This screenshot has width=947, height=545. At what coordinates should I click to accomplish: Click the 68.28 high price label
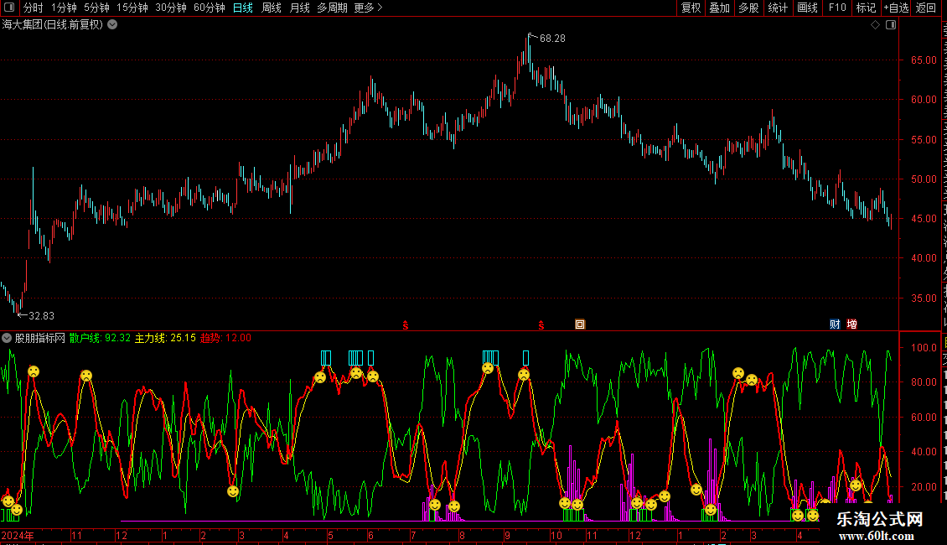[x=552, y=39]
